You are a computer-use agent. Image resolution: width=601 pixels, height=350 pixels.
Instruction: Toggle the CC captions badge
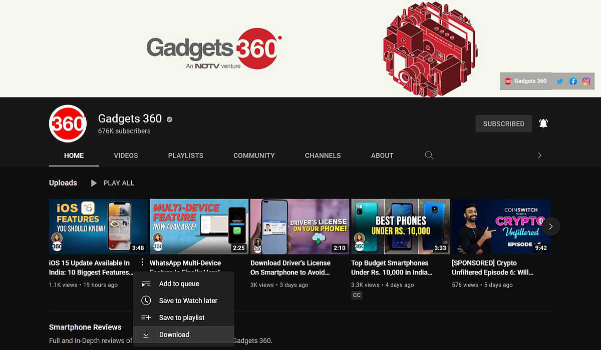[357, 295]
